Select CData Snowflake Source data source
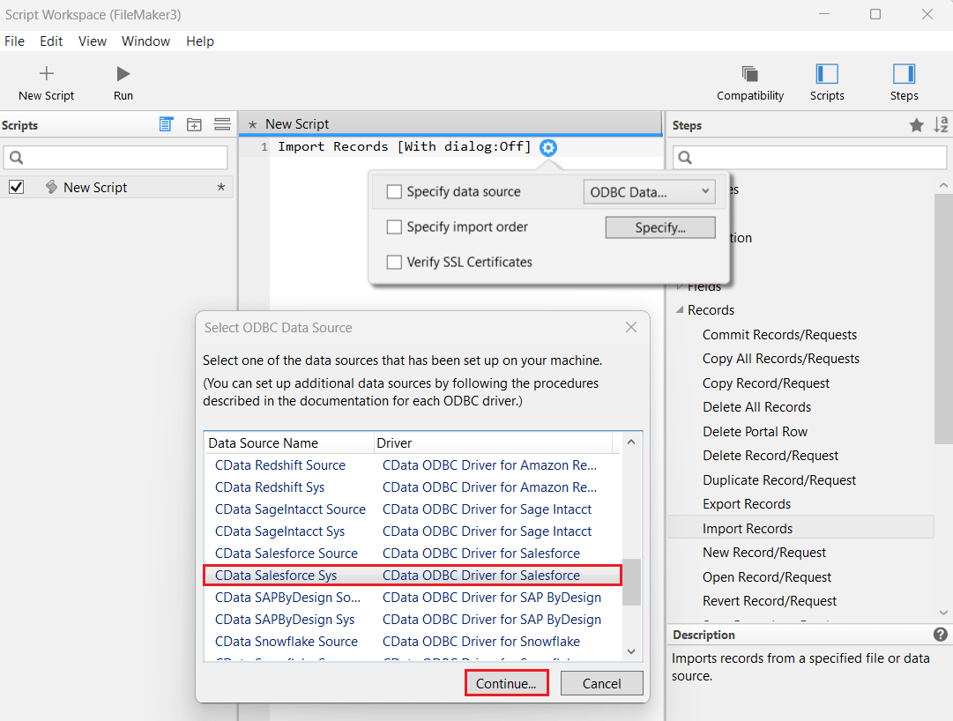 point(287,642)
